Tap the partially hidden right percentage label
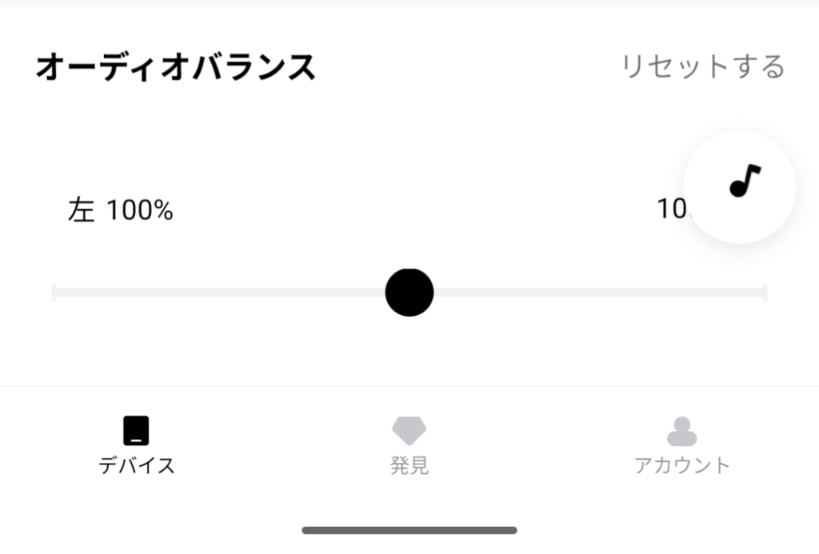 click(669, 210)
